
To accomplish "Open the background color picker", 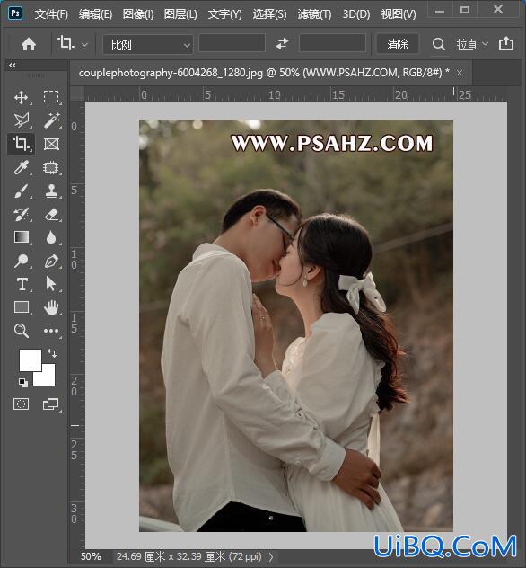I will click(x=48, y=377).
